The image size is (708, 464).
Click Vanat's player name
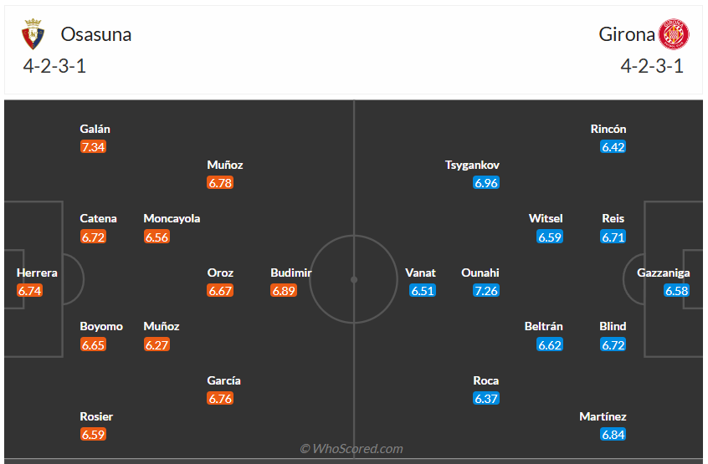click(x=420, y=273)
